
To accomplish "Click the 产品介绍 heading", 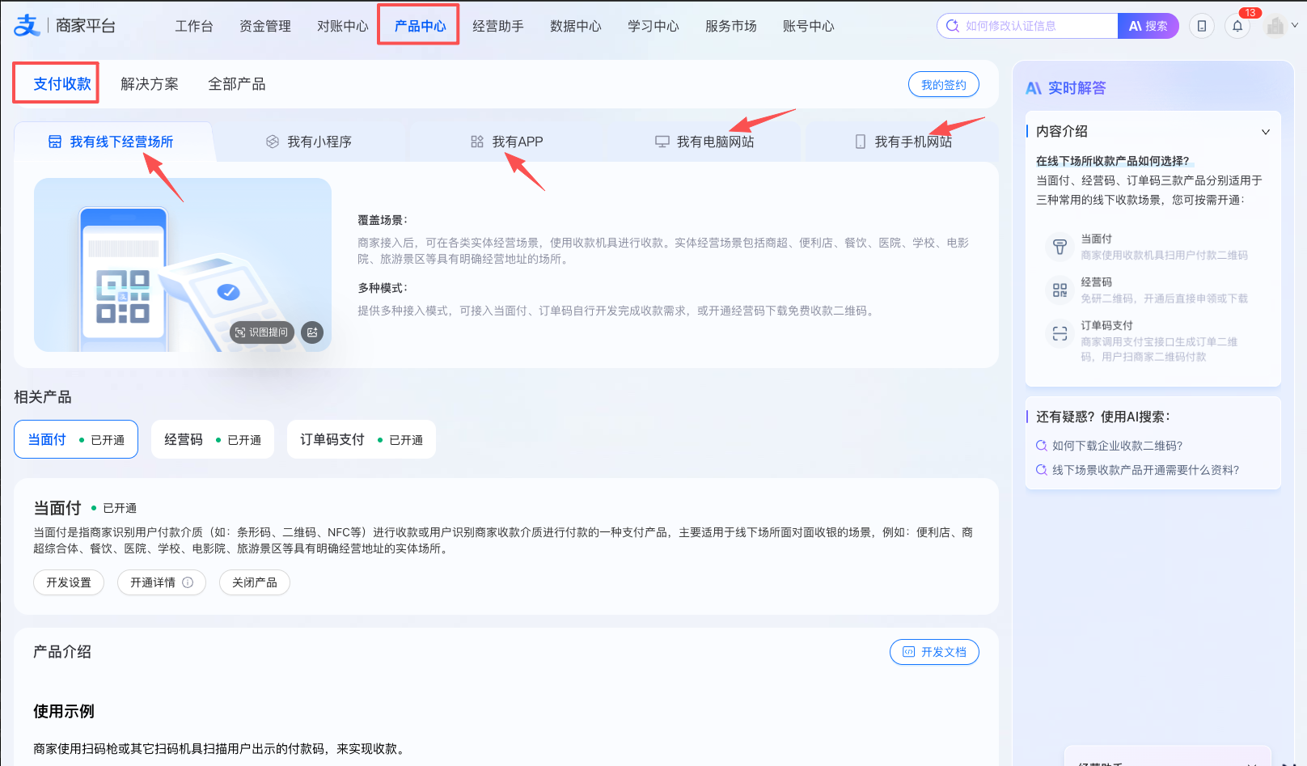I will 62,652.
